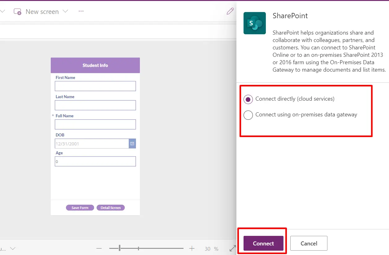Image resolution: width=389 pixels, height=255 pixels.
Task: Click the zoom out minus icon
Action: [x=99, y=249]
